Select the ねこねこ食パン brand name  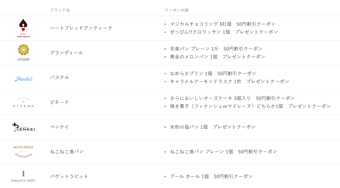pos(67,152)
